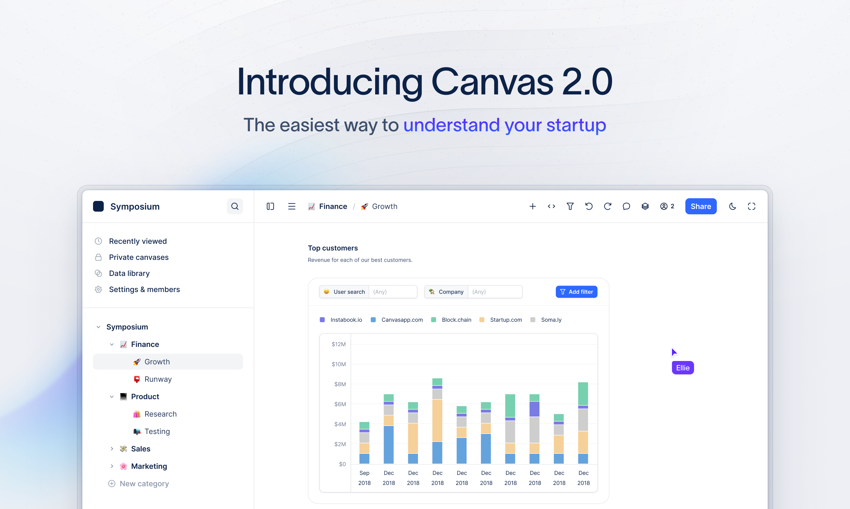Click the redo arrow icon

607,206
